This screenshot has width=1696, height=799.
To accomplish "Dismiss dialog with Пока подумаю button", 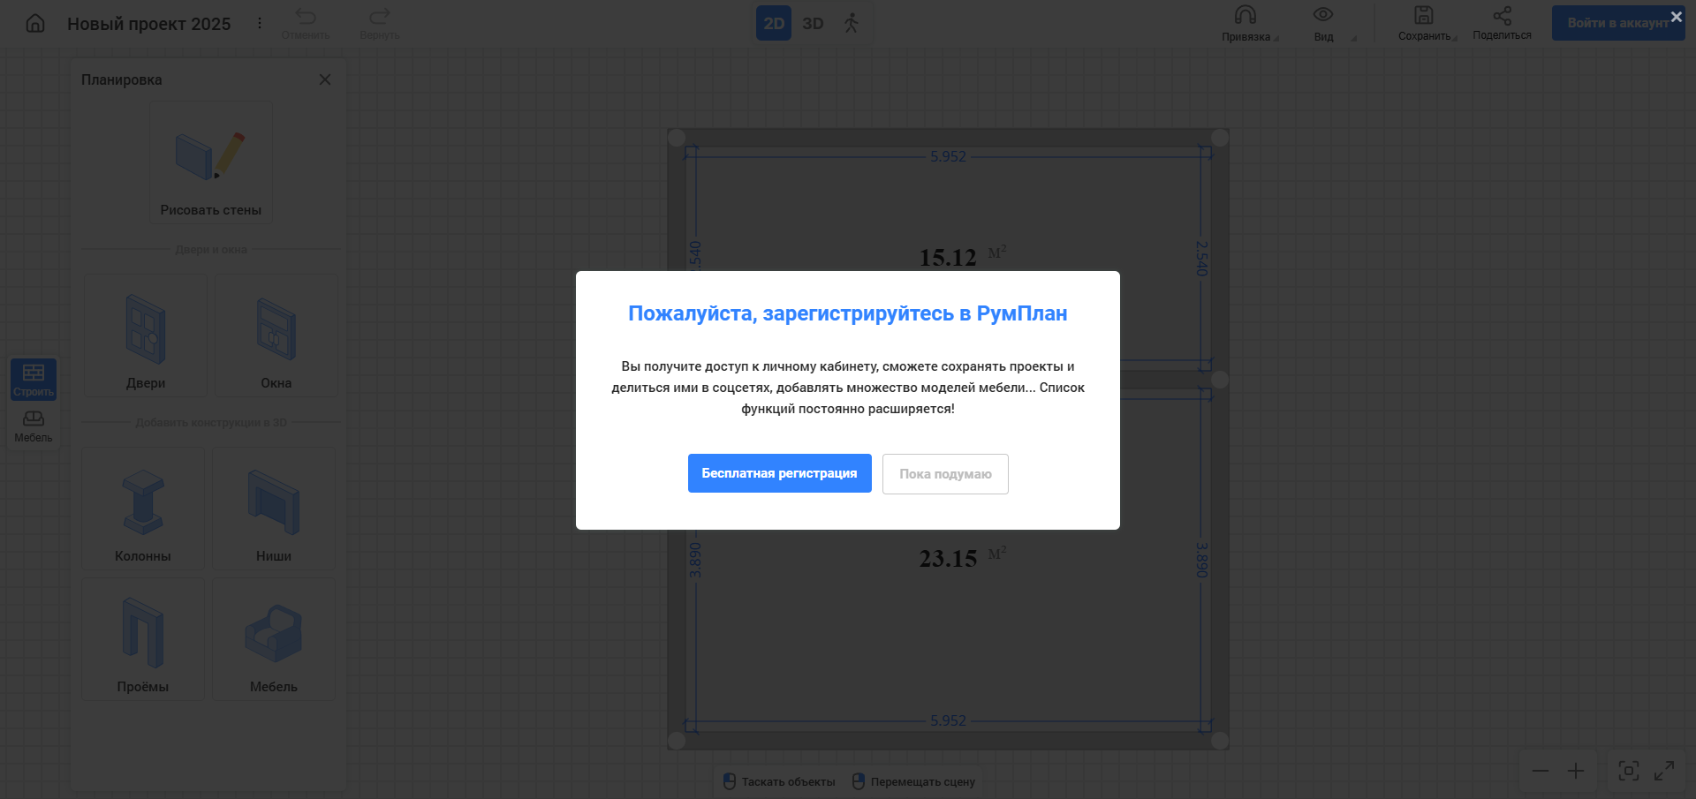I will pos(945,474).
